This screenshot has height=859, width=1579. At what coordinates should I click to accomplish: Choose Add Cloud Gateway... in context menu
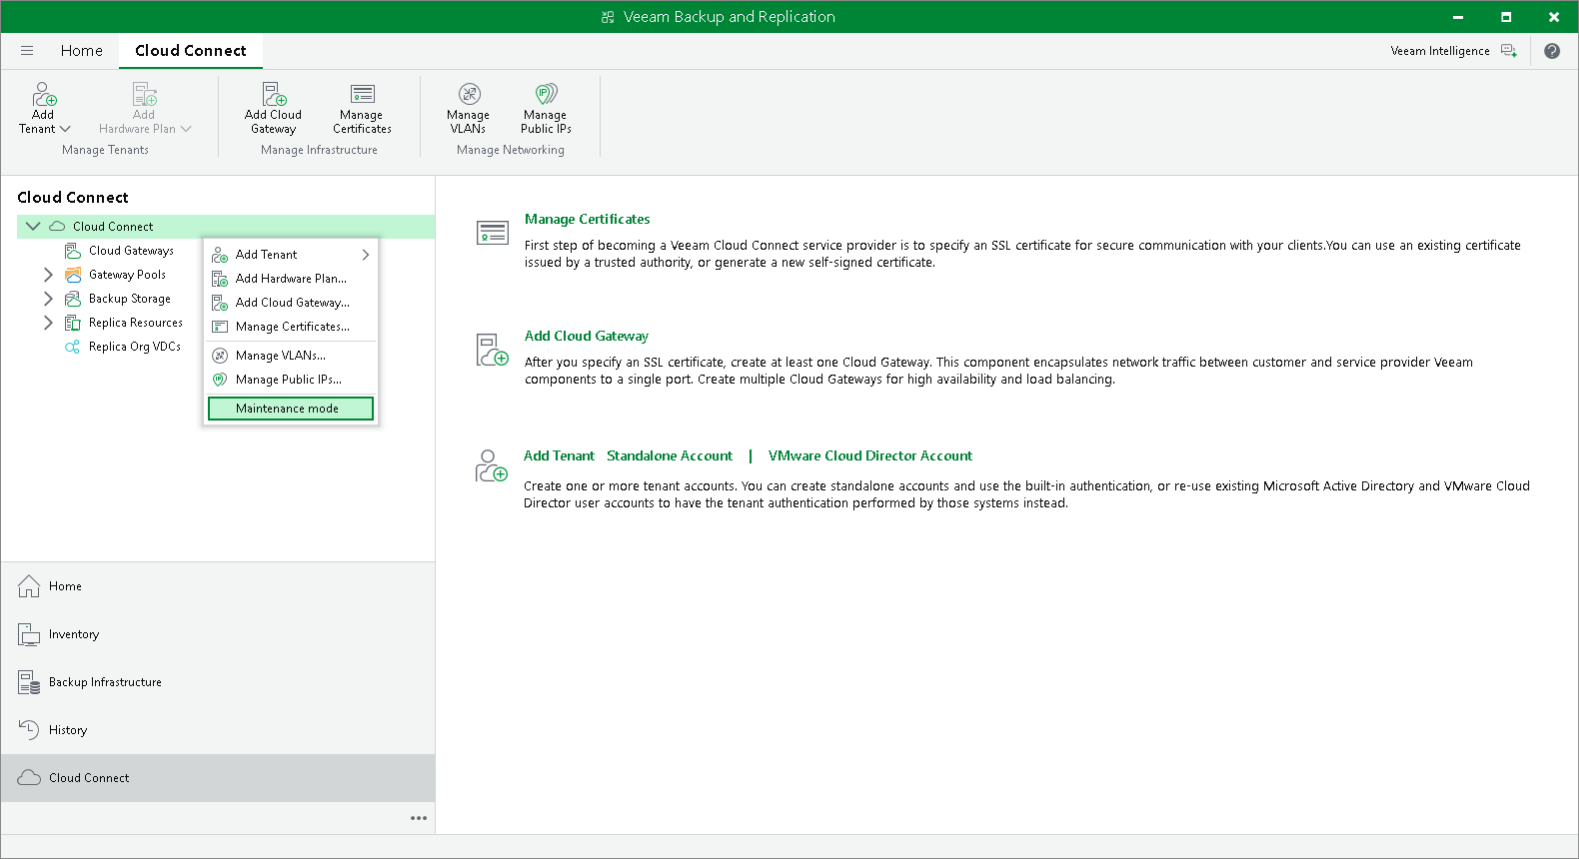291,303
